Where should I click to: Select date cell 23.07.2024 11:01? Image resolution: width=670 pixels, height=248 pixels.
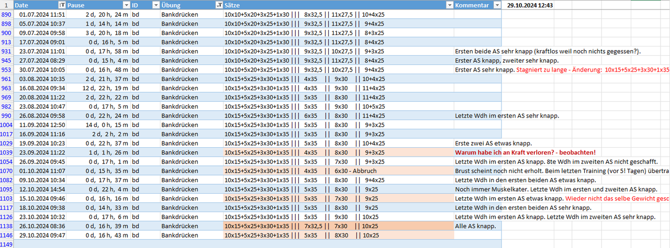click(40, 51)
